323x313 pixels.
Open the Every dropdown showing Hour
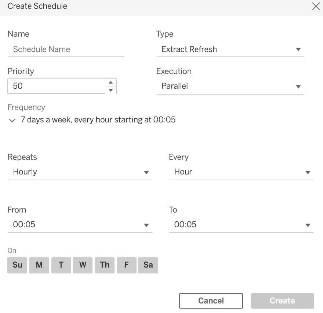click(242, 172)
